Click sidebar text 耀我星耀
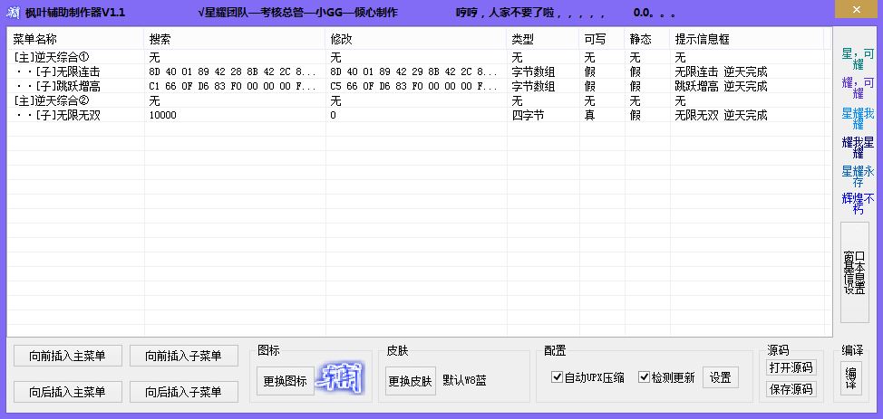 (858, 148)
